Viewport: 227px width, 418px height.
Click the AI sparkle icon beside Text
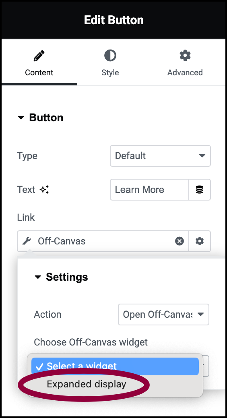pos(44,190)
